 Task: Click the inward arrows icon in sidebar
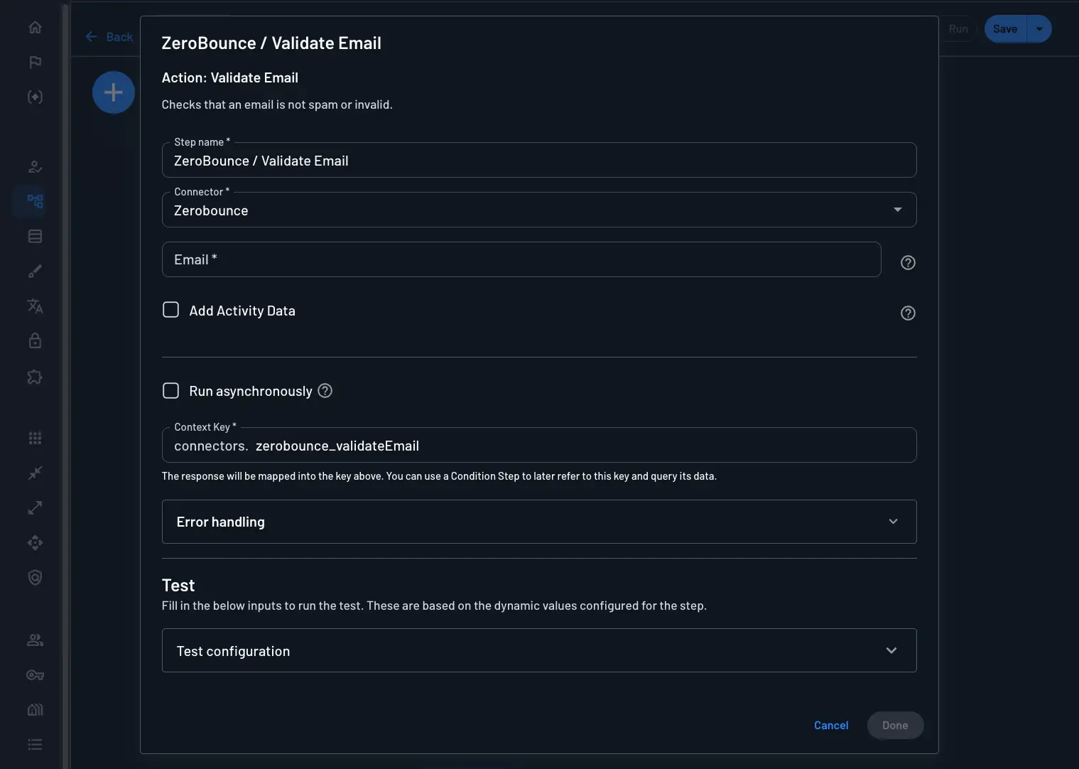35,473
